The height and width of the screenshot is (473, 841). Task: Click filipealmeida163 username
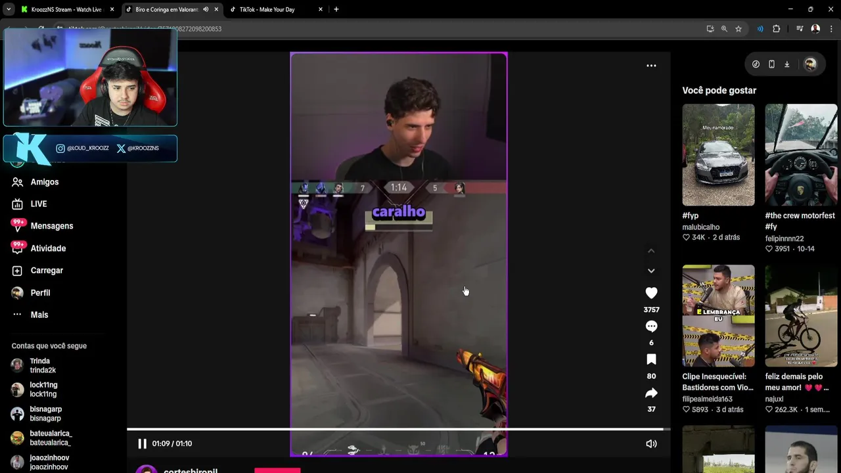pyautogui.click(x=707, y=399)
